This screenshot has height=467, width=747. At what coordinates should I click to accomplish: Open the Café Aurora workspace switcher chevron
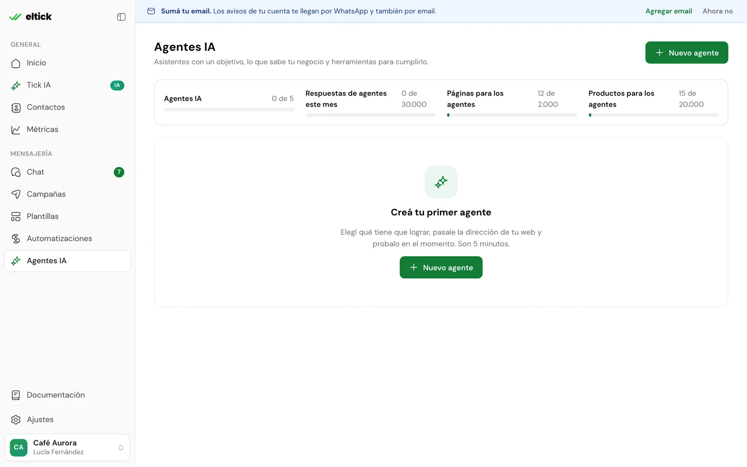tap(121, 448)
